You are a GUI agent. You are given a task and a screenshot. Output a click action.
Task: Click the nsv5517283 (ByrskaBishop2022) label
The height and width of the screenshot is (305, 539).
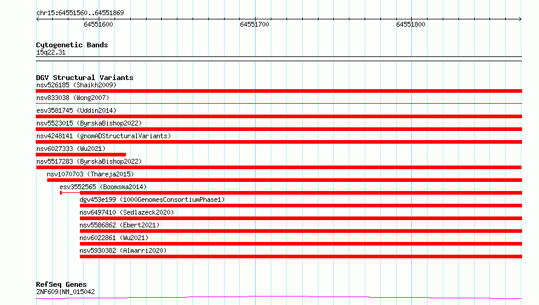click(89, 161)
